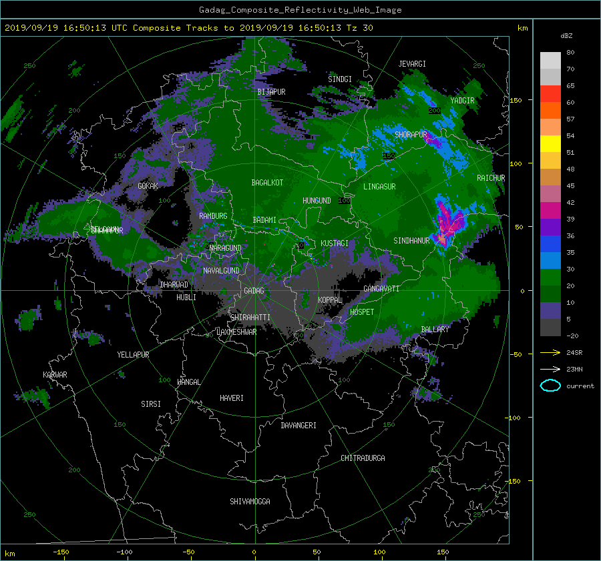Click the HUNGUND city label

pyautogui.click(x=317, y=201)
